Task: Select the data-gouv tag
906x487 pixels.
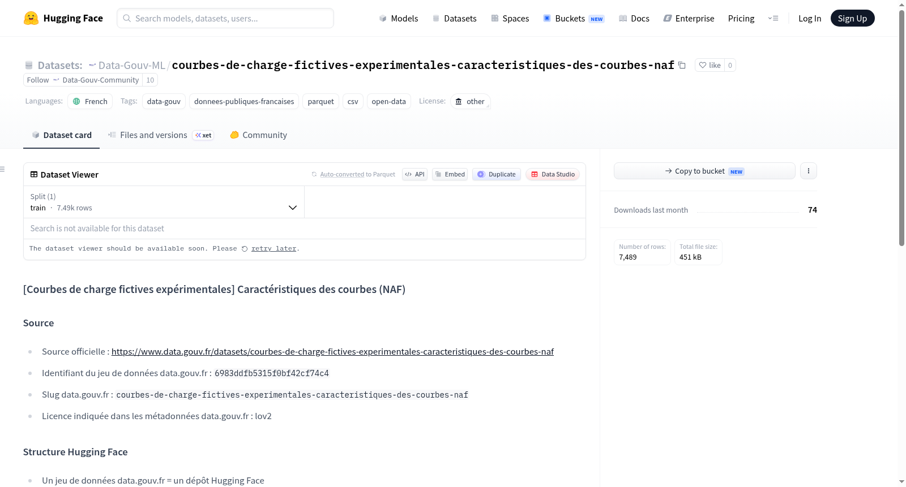Action: pyautogui.click(x=164, y=101)
